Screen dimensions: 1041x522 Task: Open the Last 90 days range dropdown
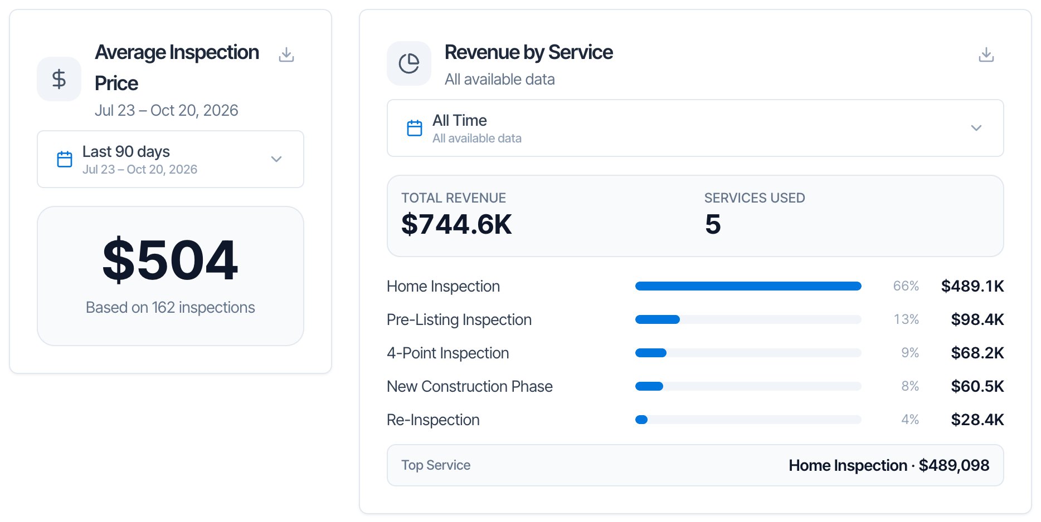point(171,159)
